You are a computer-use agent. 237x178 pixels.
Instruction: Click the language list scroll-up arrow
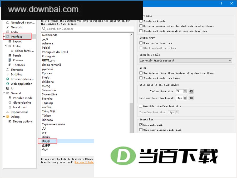(131, 35)
